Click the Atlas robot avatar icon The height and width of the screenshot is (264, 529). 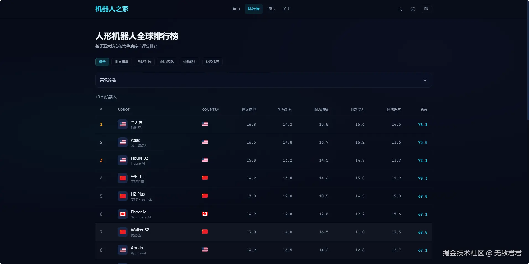click(123, 142)
